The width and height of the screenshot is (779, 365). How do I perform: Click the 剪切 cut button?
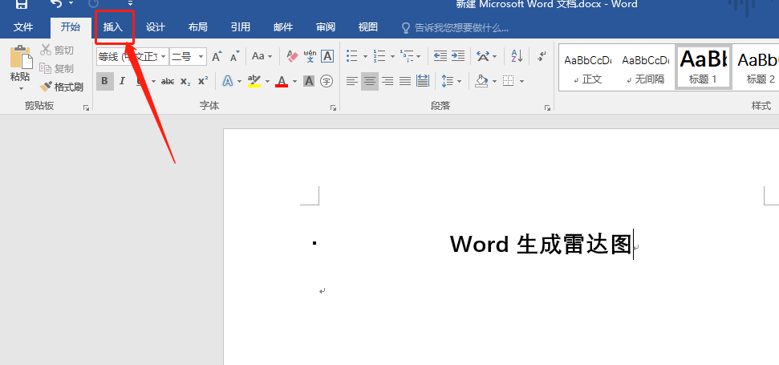coord(57,51)
